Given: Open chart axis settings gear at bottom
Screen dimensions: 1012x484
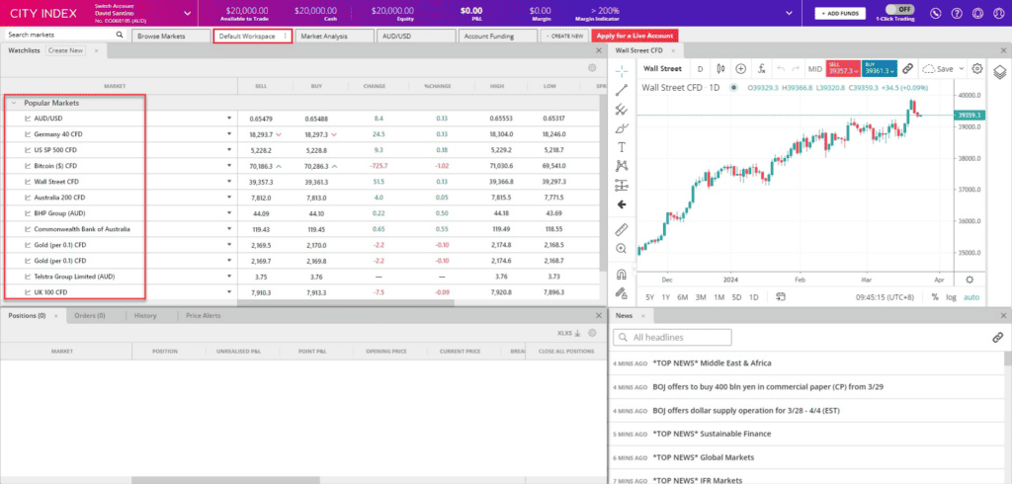Looking at the screenshot, I should 970,280.
